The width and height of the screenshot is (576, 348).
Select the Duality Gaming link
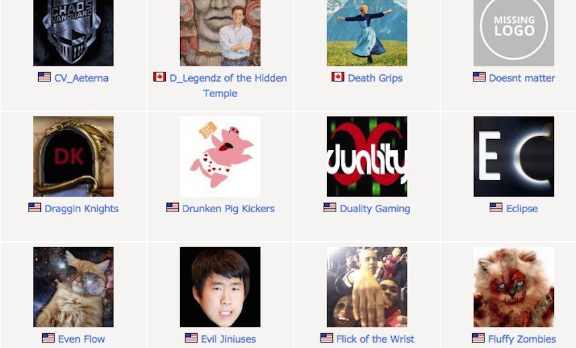tap(375, 209)
